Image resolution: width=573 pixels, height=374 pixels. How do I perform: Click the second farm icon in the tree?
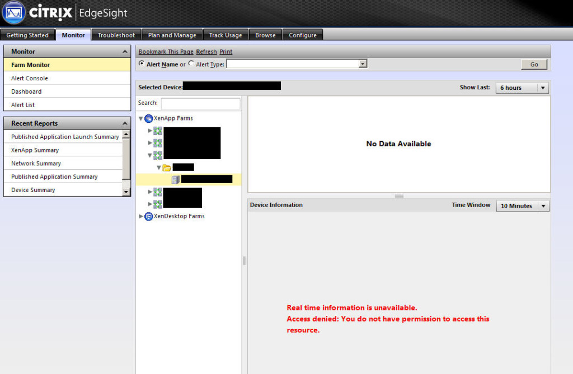(x=157, y=142)
